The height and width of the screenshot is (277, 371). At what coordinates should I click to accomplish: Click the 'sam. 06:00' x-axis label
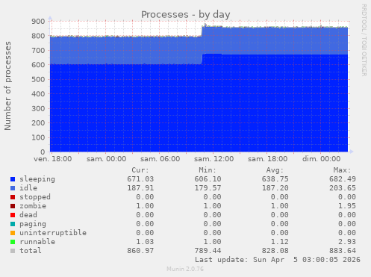[160, 159]
